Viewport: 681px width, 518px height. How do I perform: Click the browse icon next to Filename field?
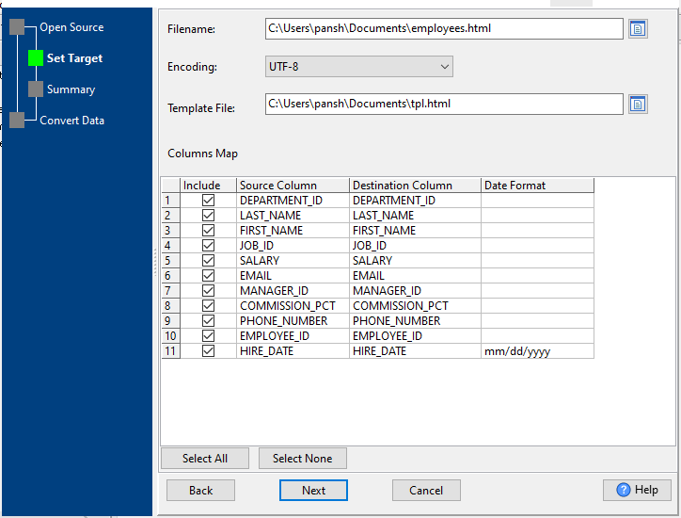pyautogui.click(x=638, y=29)
